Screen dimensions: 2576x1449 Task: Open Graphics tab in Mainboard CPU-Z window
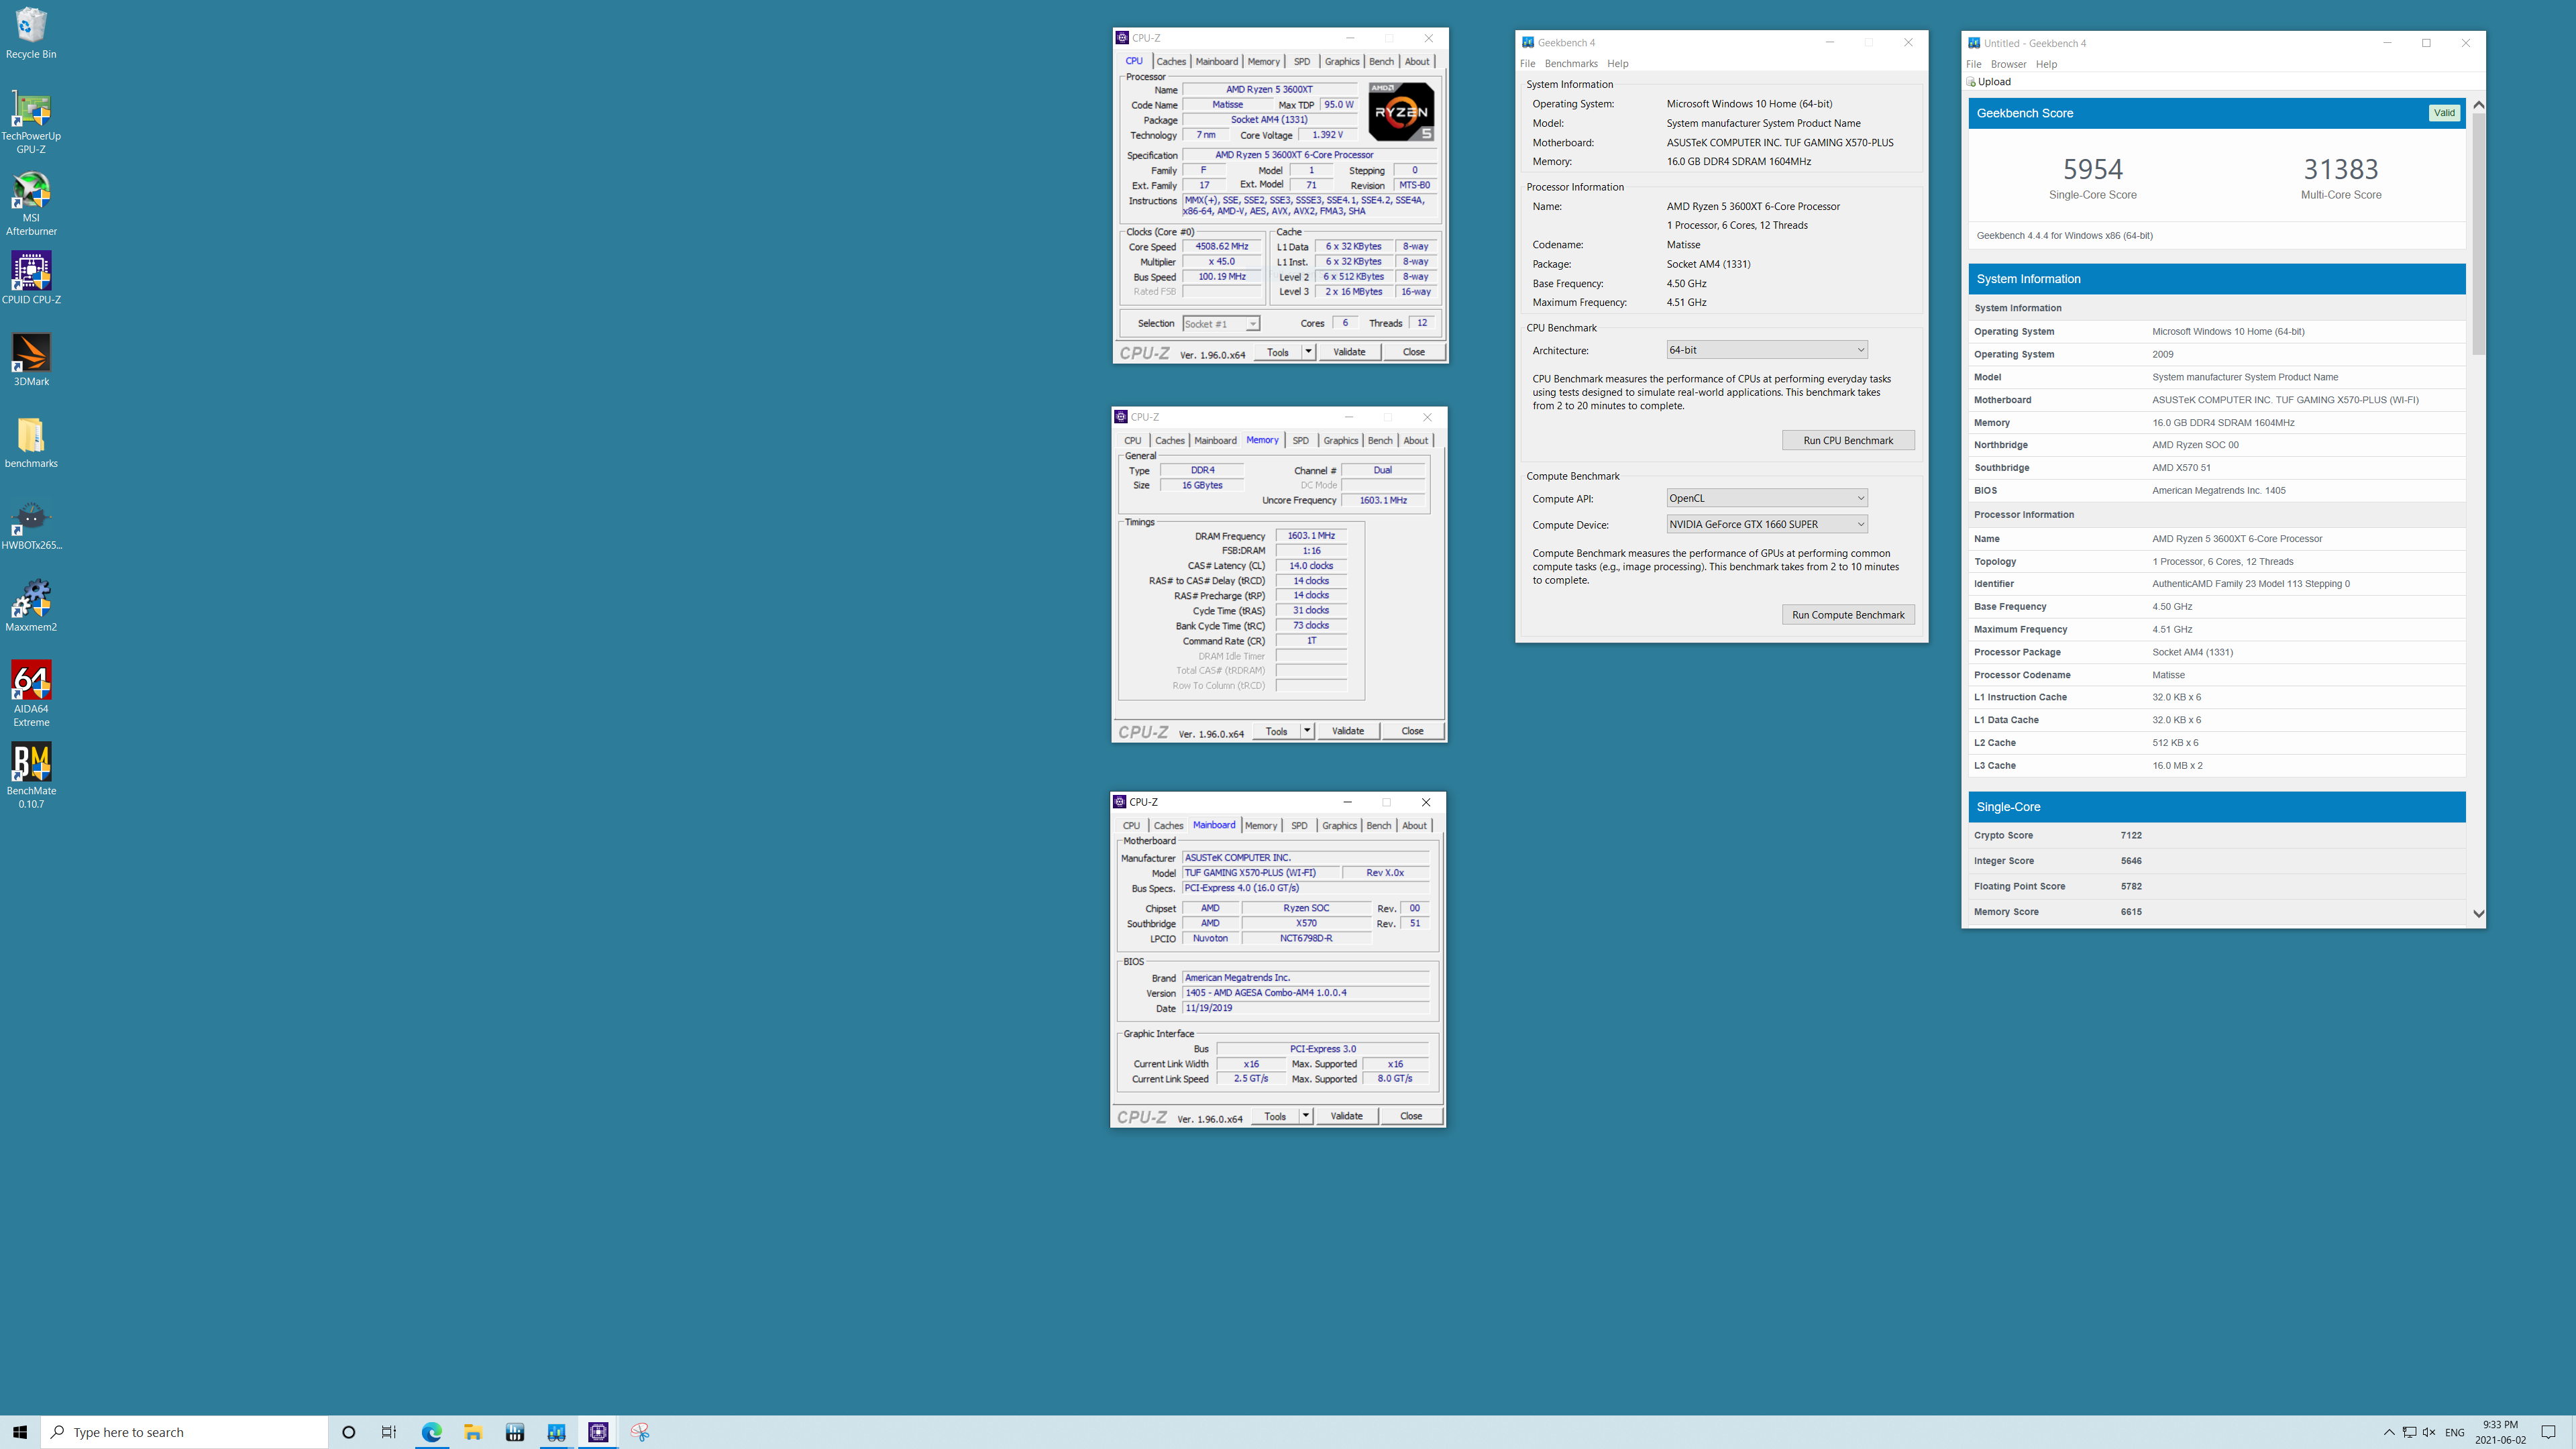(1339, 825)
